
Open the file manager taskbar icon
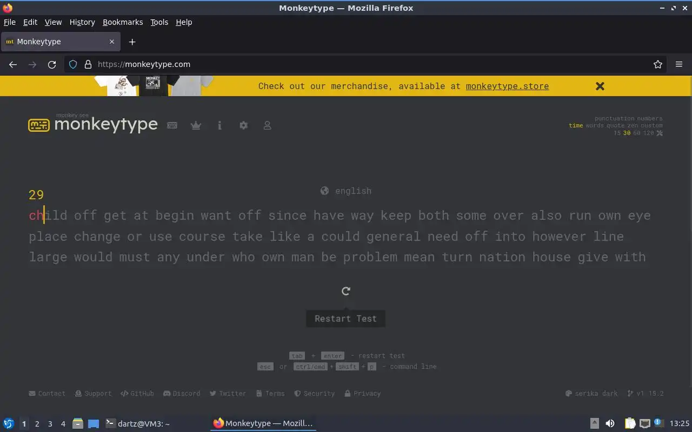pyautogui.click(x=78, y=424)
